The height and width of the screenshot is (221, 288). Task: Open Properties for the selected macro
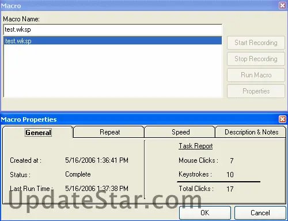coord(256,91)
